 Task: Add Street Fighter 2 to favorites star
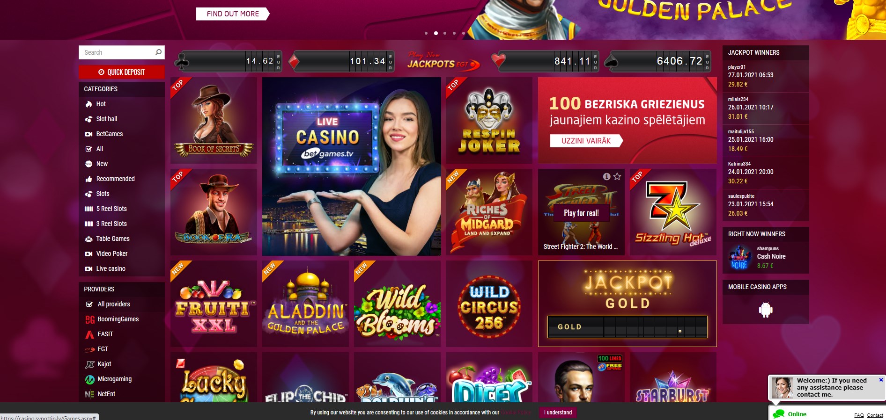(x=617, y=176)
